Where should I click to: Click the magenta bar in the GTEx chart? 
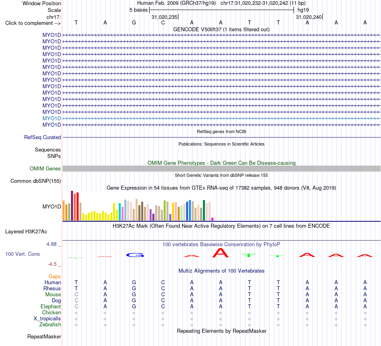coord(213,219)
